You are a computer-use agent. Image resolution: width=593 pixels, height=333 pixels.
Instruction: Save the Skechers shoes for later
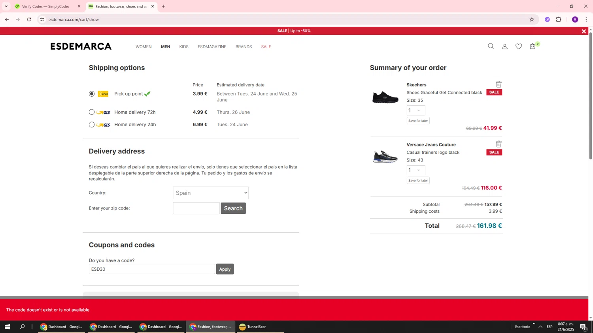418,121
